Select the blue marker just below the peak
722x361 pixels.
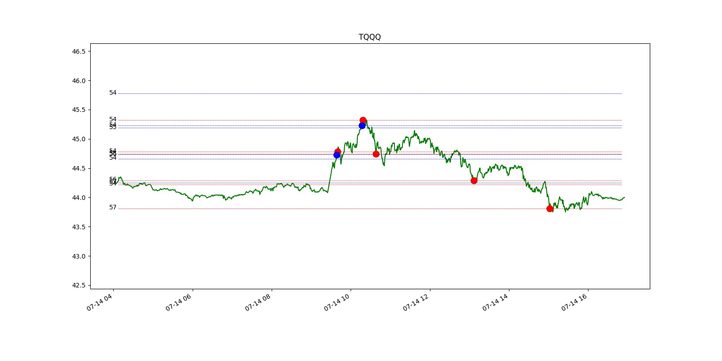362,125
